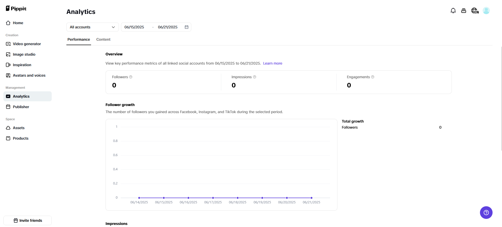Screen dimensions: 502x227
Task: Click the 06/14/2025 chart data point
Action: 139,198
